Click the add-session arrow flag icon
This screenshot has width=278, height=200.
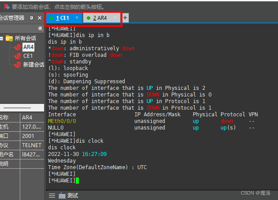tap(6, 6)
